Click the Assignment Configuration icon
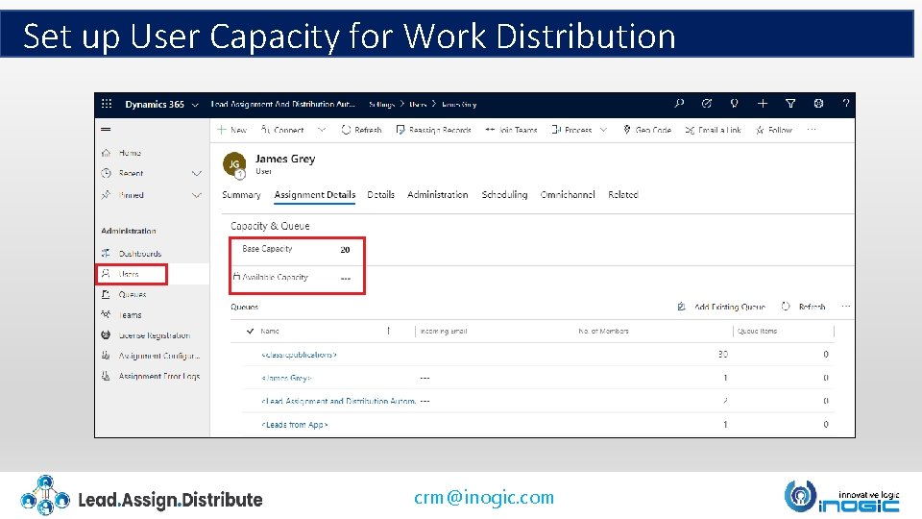 (106, 356)
